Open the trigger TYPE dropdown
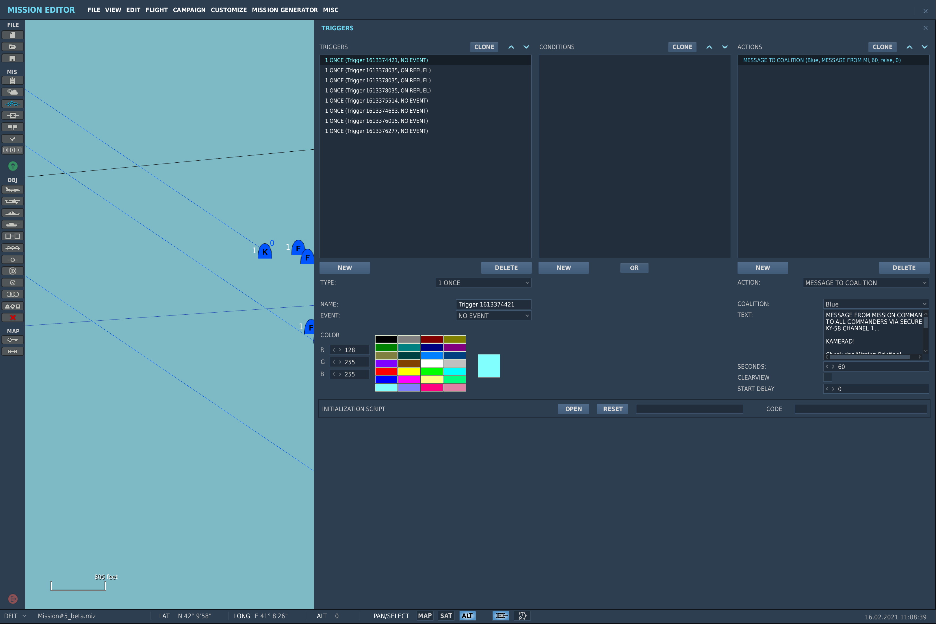Viewport: 936px width, 624px height. [x=483, y=283]
